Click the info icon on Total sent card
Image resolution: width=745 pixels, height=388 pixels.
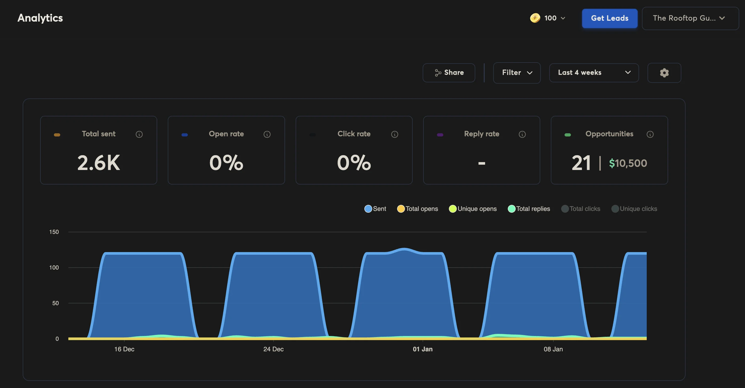pyautogui.click(x=139, y=134)
